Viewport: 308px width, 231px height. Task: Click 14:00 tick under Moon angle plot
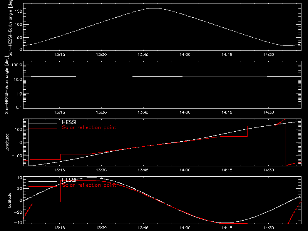point(185,112)
